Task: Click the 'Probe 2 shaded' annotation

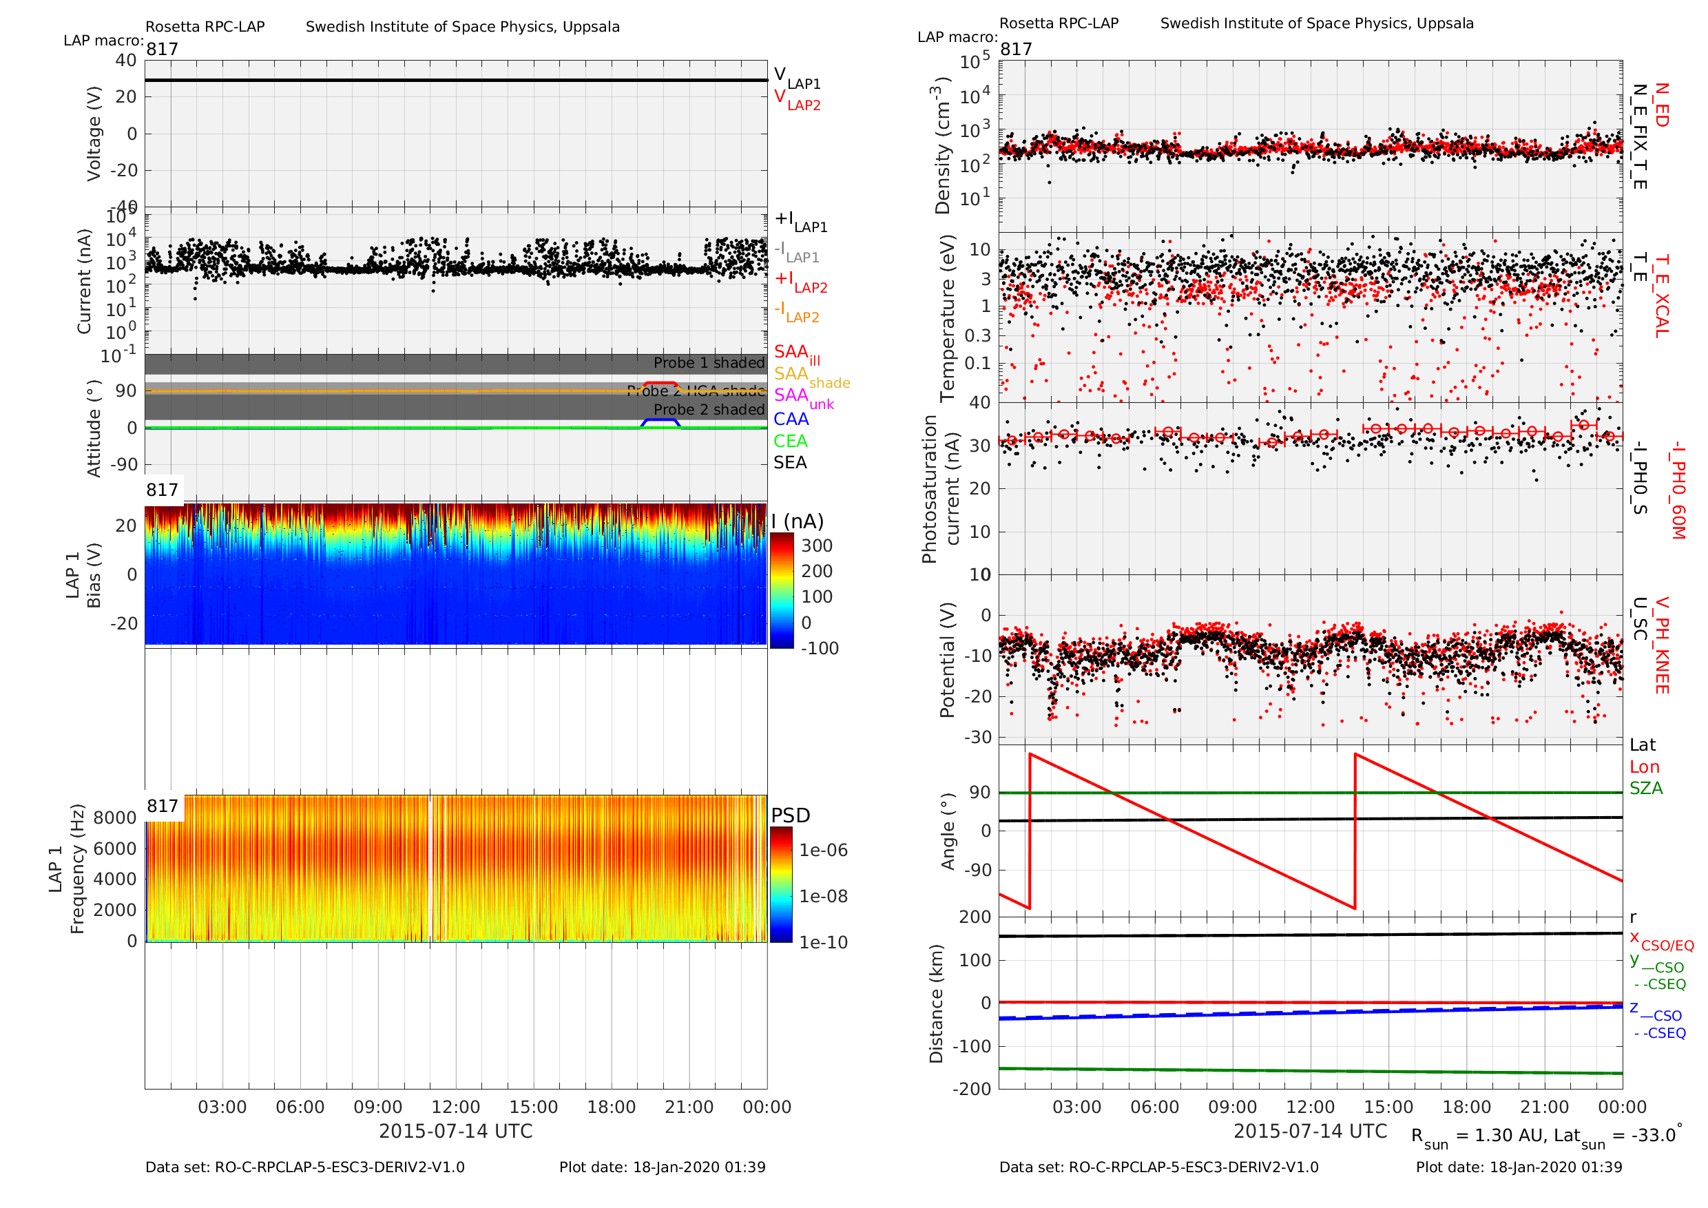Action: [x=709, y=410]
